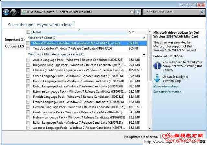
Task: Check the Hebrew Language Pack checkbox
Action: coord(28,117)
